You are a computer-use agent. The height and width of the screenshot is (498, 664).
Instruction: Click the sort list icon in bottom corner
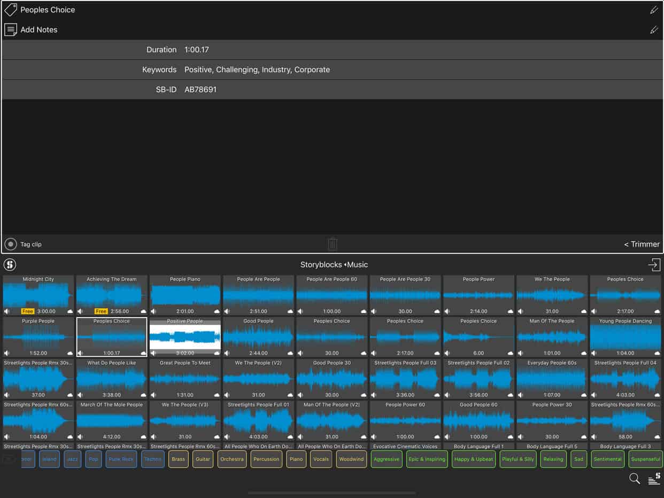pyautogui.click(x=654, y=479)
